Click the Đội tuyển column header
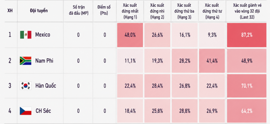This screenshot has height=124, width=270. coord(39,11)
